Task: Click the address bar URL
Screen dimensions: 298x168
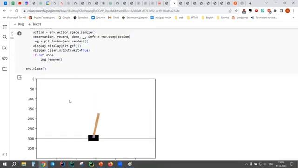Action: coord(103,11)
